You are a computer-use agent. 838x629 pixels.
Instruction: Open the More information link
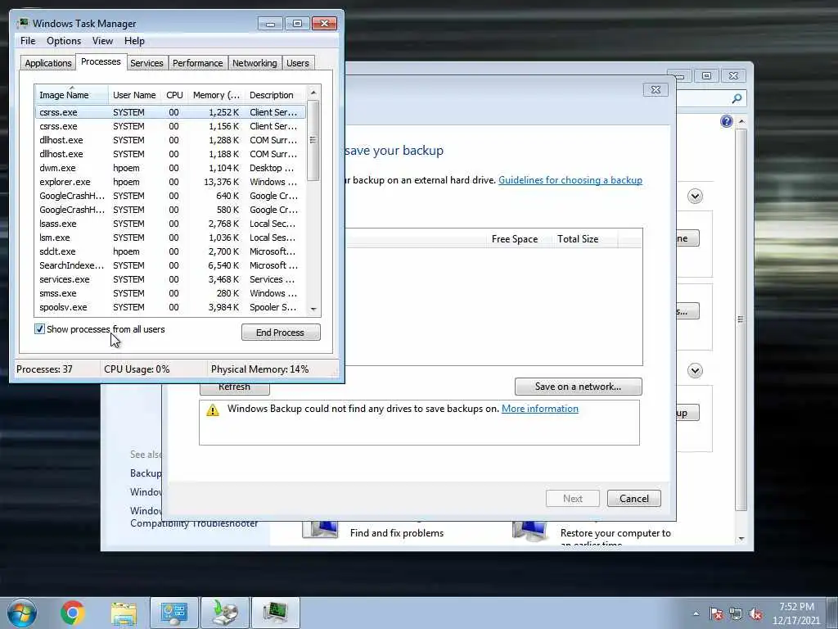pos(540,409)
